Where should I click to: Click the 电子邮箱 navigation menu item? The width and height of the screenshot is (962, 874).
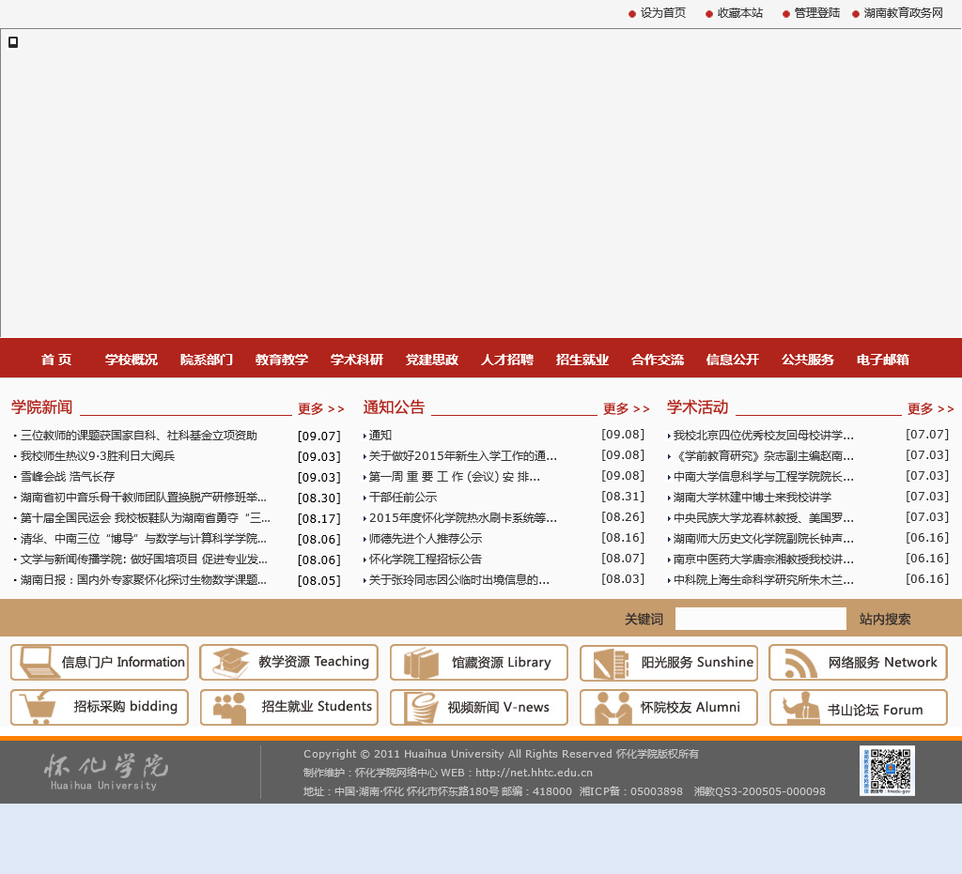tap(883, 360)
